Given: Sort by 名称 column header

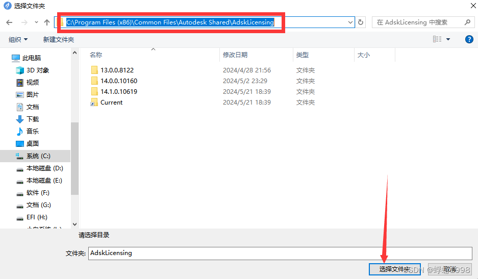Looking at the screenshot, I should click(x=96, y=55).
